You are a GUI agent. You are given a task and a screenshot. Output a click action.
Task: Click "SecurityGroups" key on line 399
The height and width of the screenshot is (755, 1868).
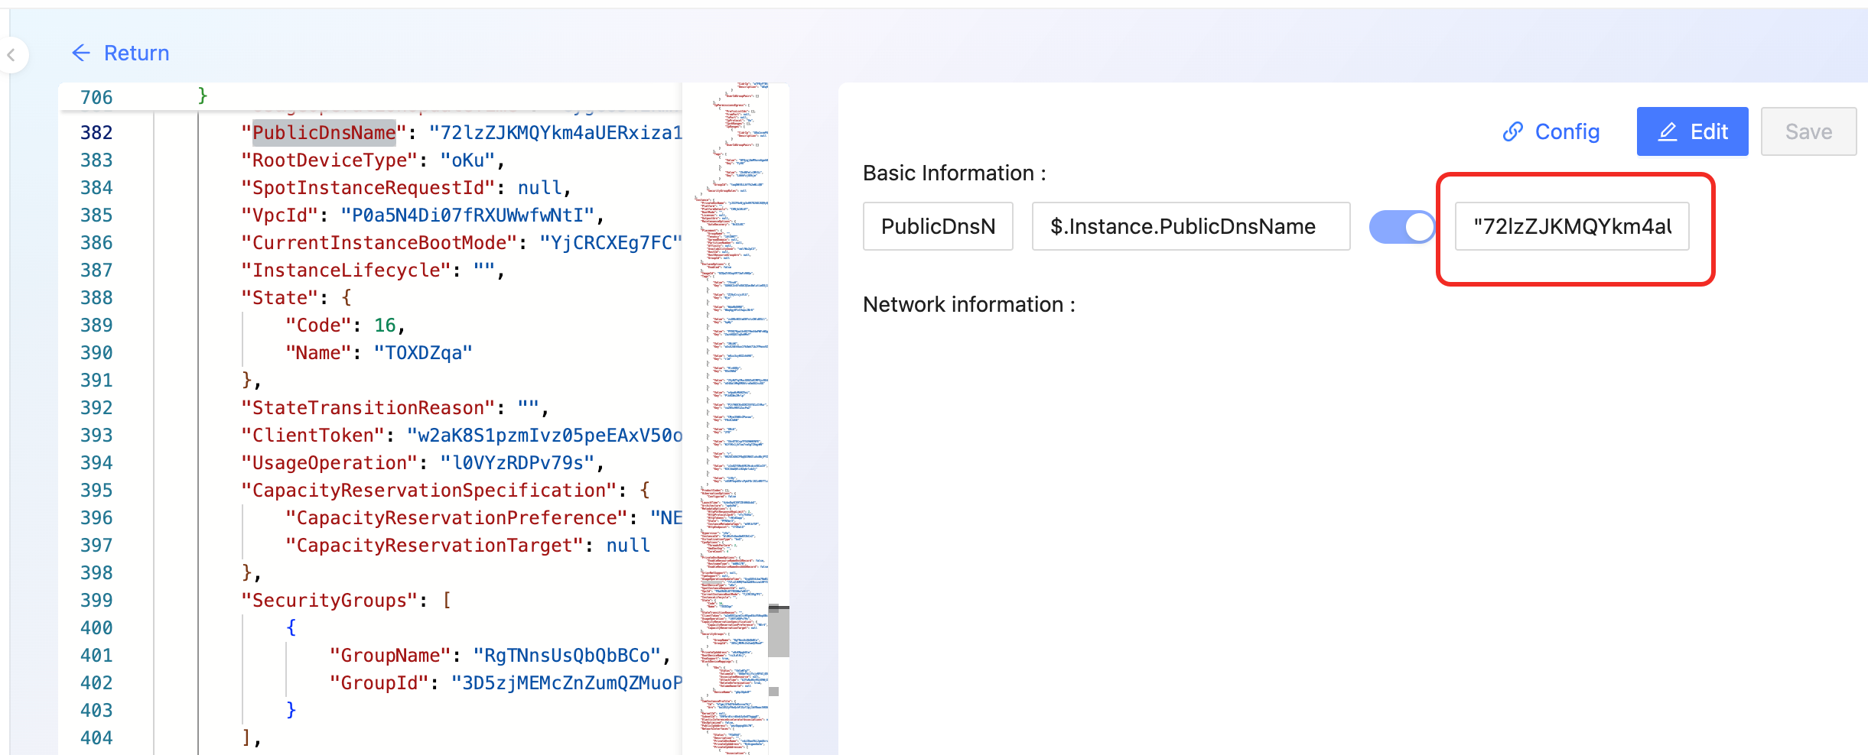[x=330, y=600]
